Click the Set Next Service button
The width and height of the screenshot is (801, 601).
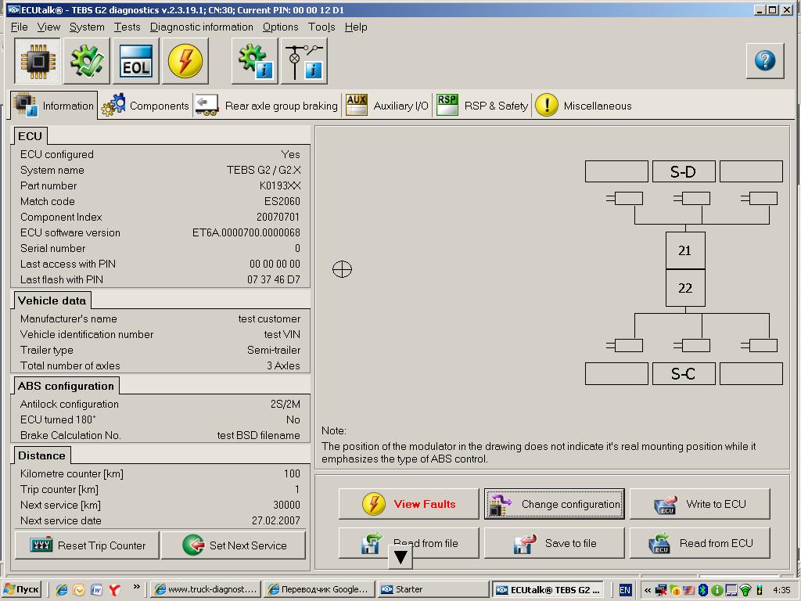(233, 545)
